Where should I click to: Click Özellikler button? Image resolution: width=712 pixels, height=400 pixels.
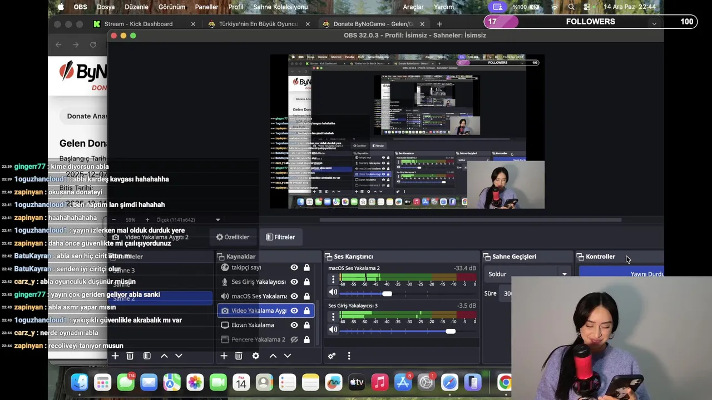pyautogui.click(x=233, y=237)
